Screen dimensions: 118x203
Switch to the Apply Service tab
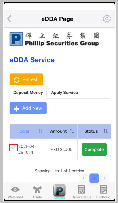(65, 93)
